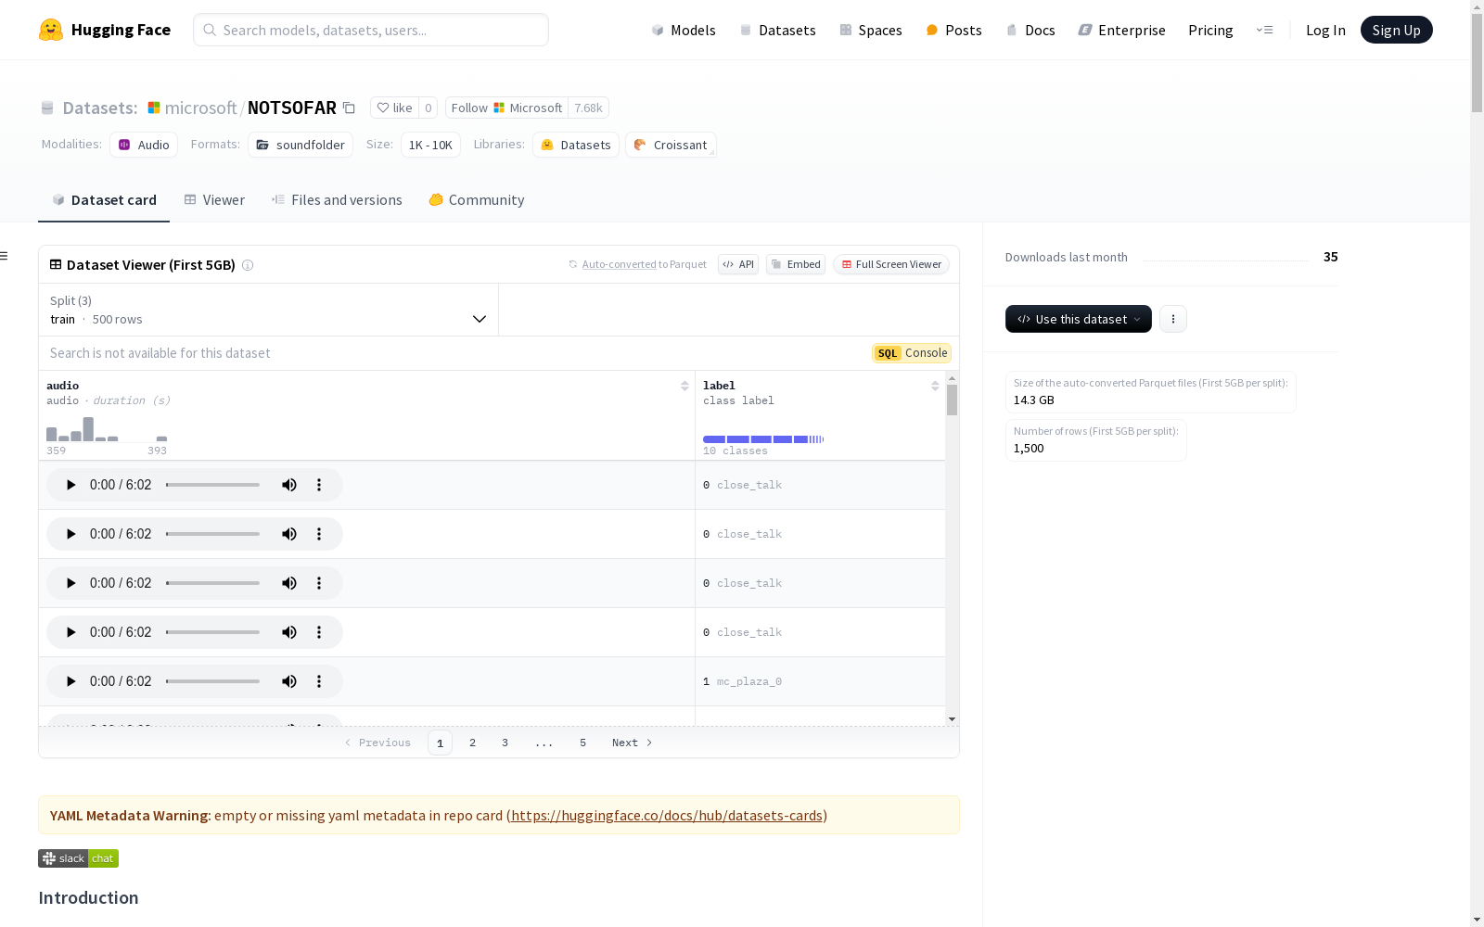Play the fourth audio row
This screenshot has height=927, width=1484.
click(70, 632)
